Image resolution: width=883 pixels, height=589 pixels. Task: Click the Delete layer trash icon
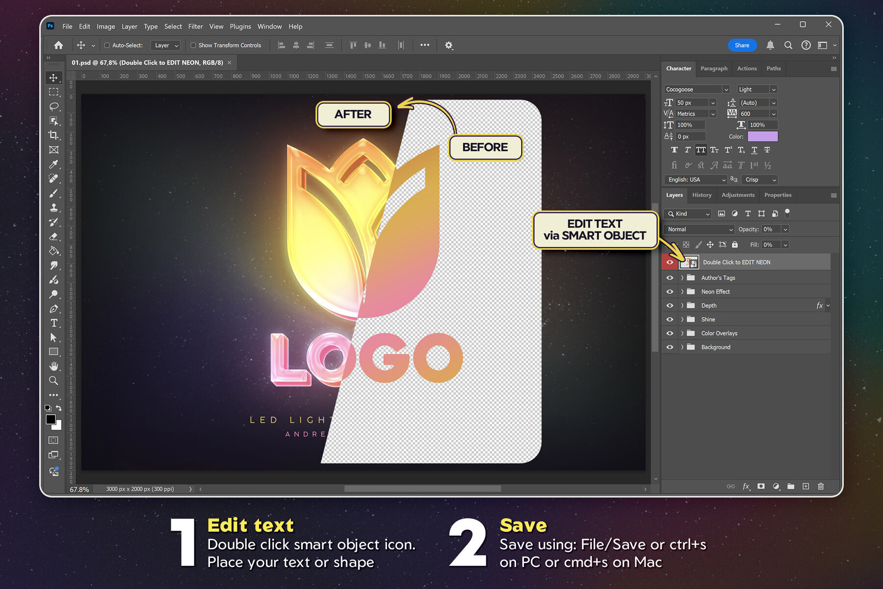[821, 486]
